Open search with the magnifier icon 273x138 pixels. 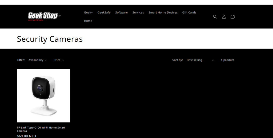point(215,17)
